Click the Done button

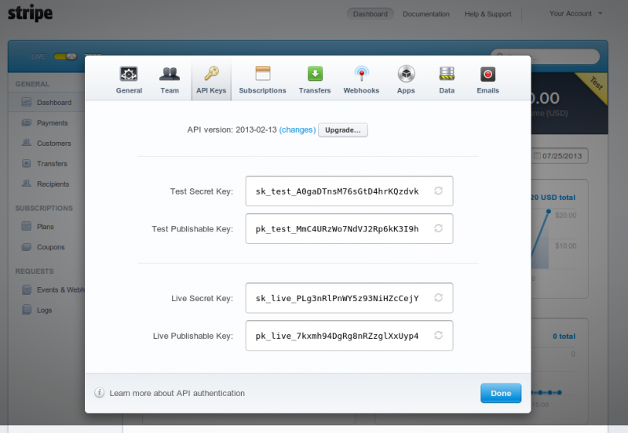[x=501, y=393]
